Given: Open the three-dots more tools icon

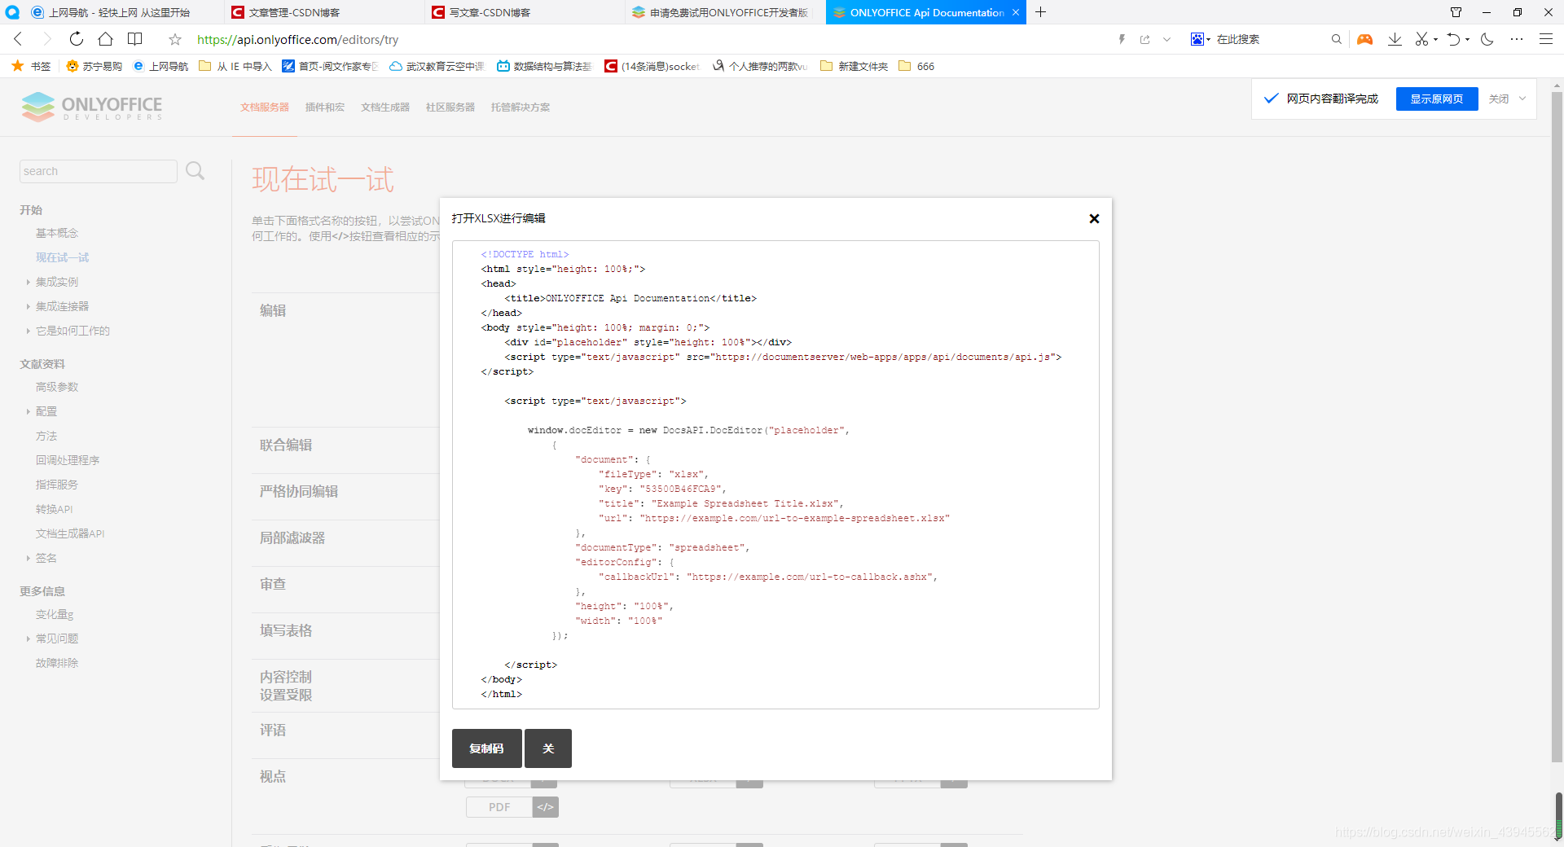Looking at the screenshot, I should pos(1516,39).
